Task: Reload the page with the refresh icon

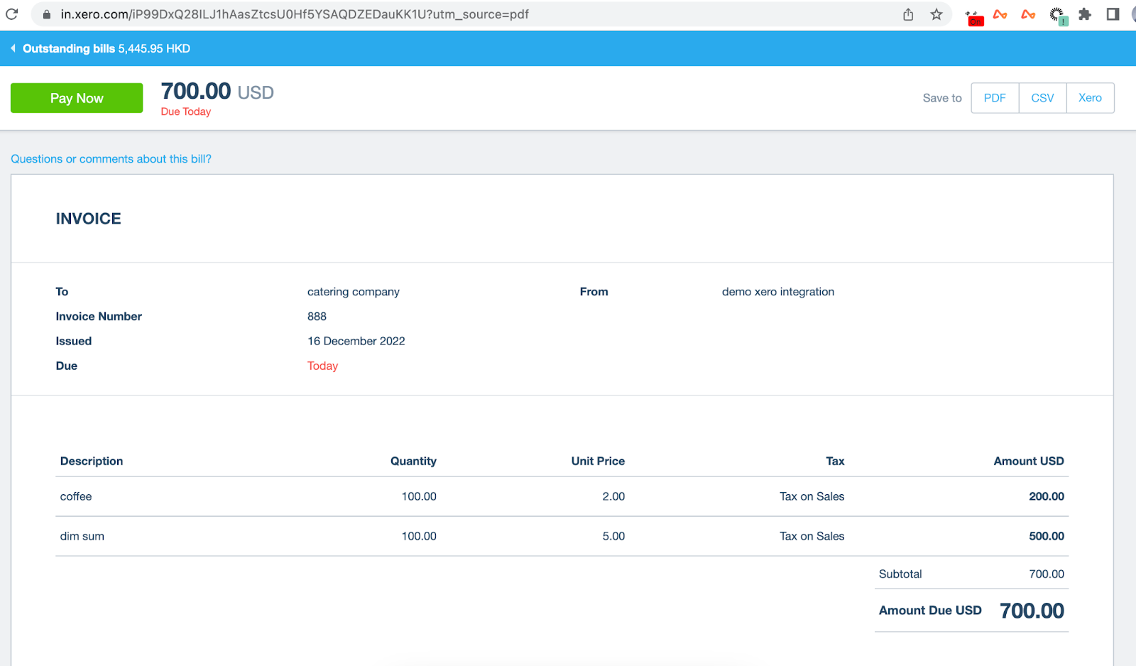Action: click(x=11, y=14)
